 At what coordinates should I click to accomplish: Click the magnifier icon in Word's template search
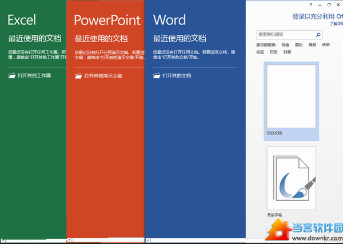(x=318, y=34)
